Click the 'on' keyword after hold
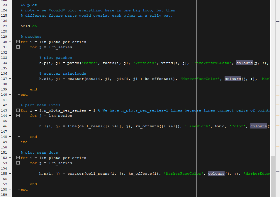This screenshot has width=280, height=197. click(35, 26)
